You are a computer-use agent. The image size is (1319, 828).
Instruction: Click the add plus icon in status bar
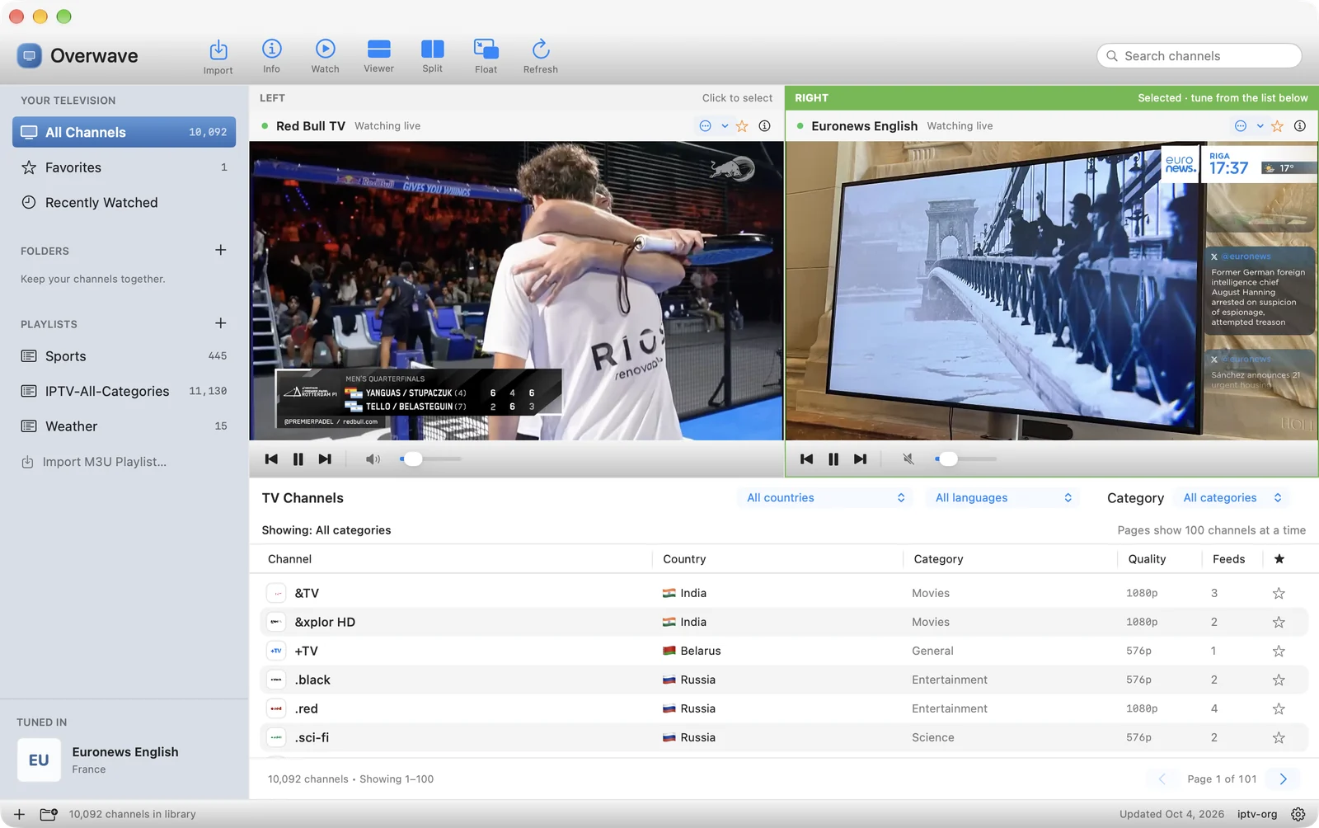click(19, 814)
